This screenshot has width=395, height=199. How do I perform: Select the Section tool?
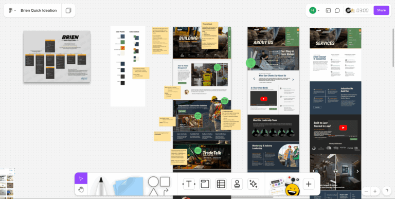tap(205, 184)
